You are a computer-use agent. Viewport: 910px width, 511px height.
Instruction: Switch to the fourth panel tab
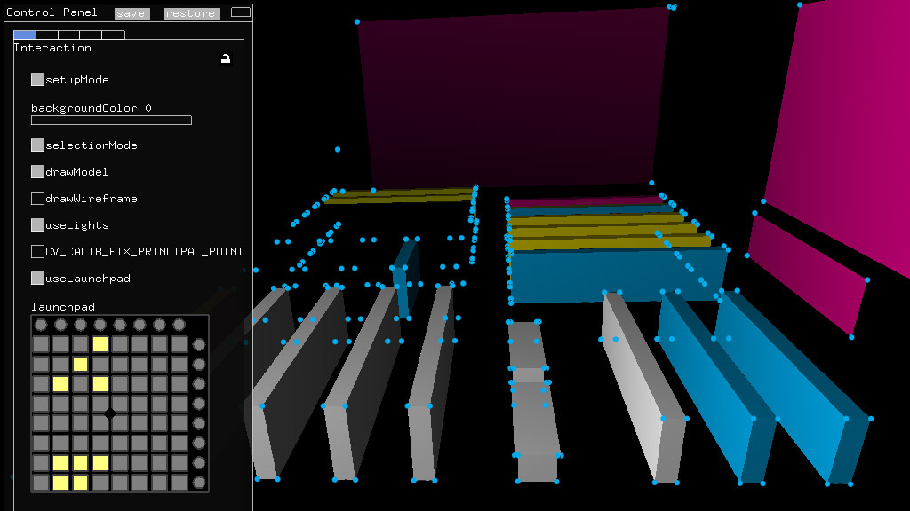(x=92, y=35)
